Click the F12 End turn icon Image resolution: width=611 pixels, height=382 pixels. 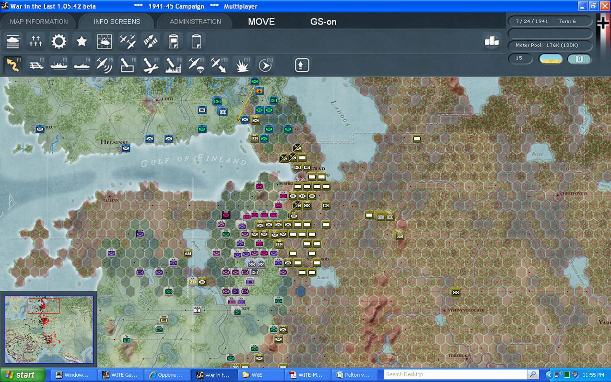[x=265, y=65]
